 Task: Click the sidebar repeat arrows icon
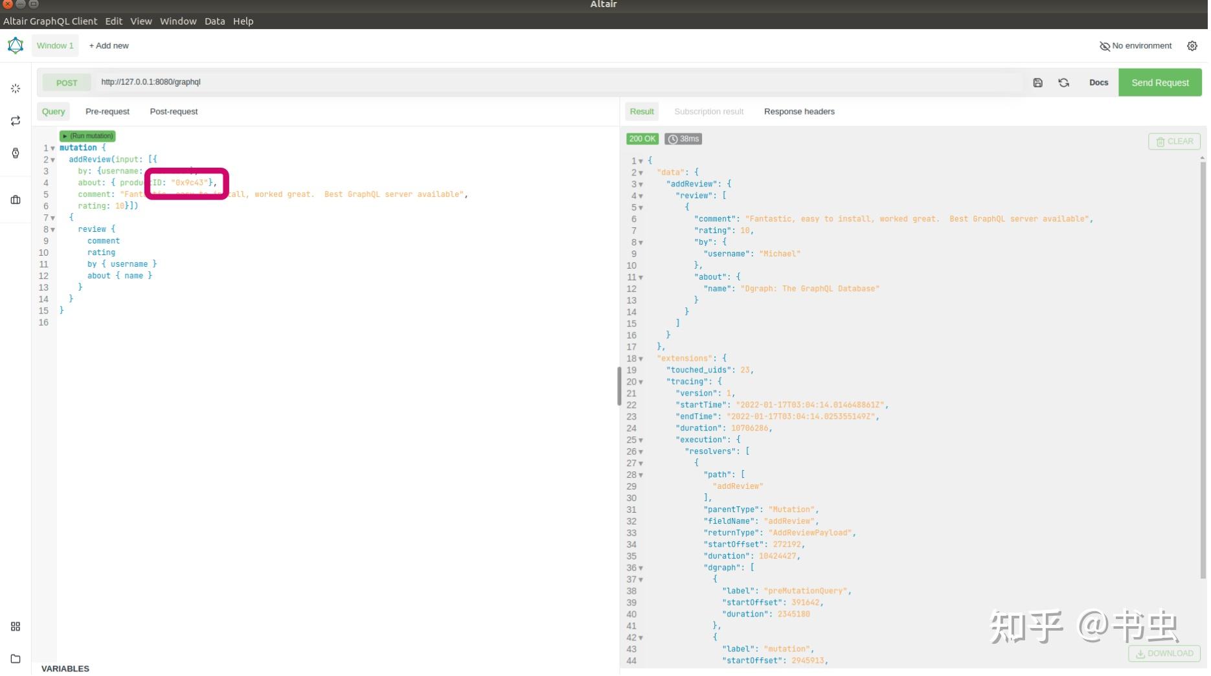16,121
